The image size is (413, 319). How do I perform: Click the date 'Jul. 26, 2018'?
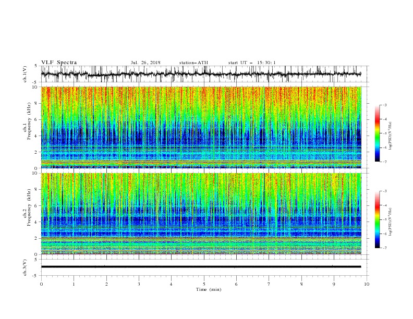pyautogui.click(x=145, y=63)
